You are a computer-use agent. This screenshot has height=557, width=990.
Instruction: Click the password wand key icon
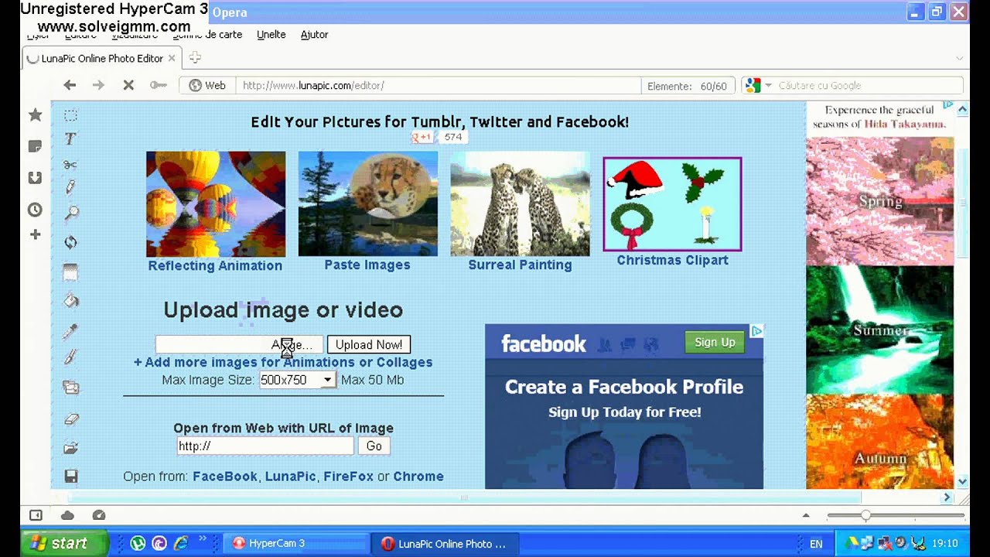pyautogui.click(x=158, y=85)
